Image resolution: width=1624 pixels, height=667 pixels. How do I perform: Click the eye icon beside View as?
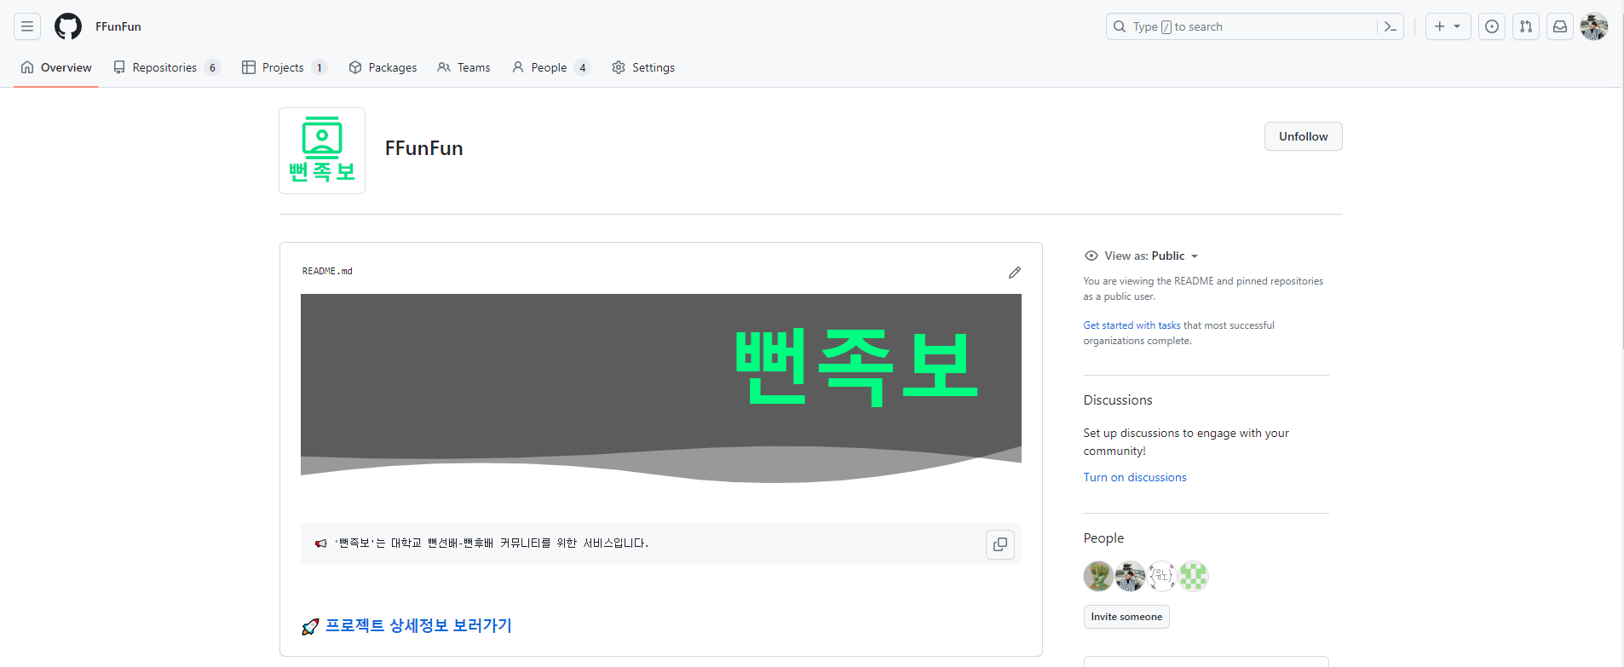[x=1091, y=256]
